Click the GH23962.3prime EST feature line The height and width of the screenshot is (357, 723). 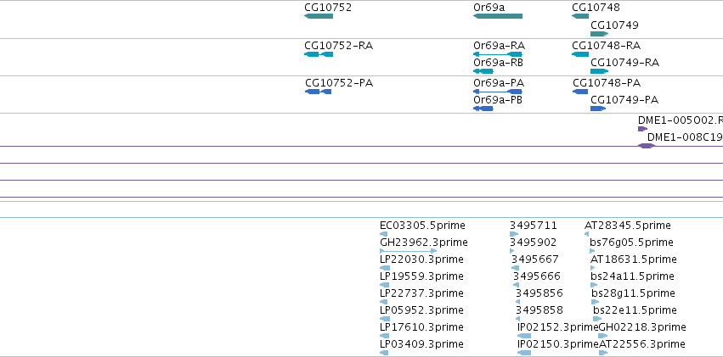click(x=409, y=251)
